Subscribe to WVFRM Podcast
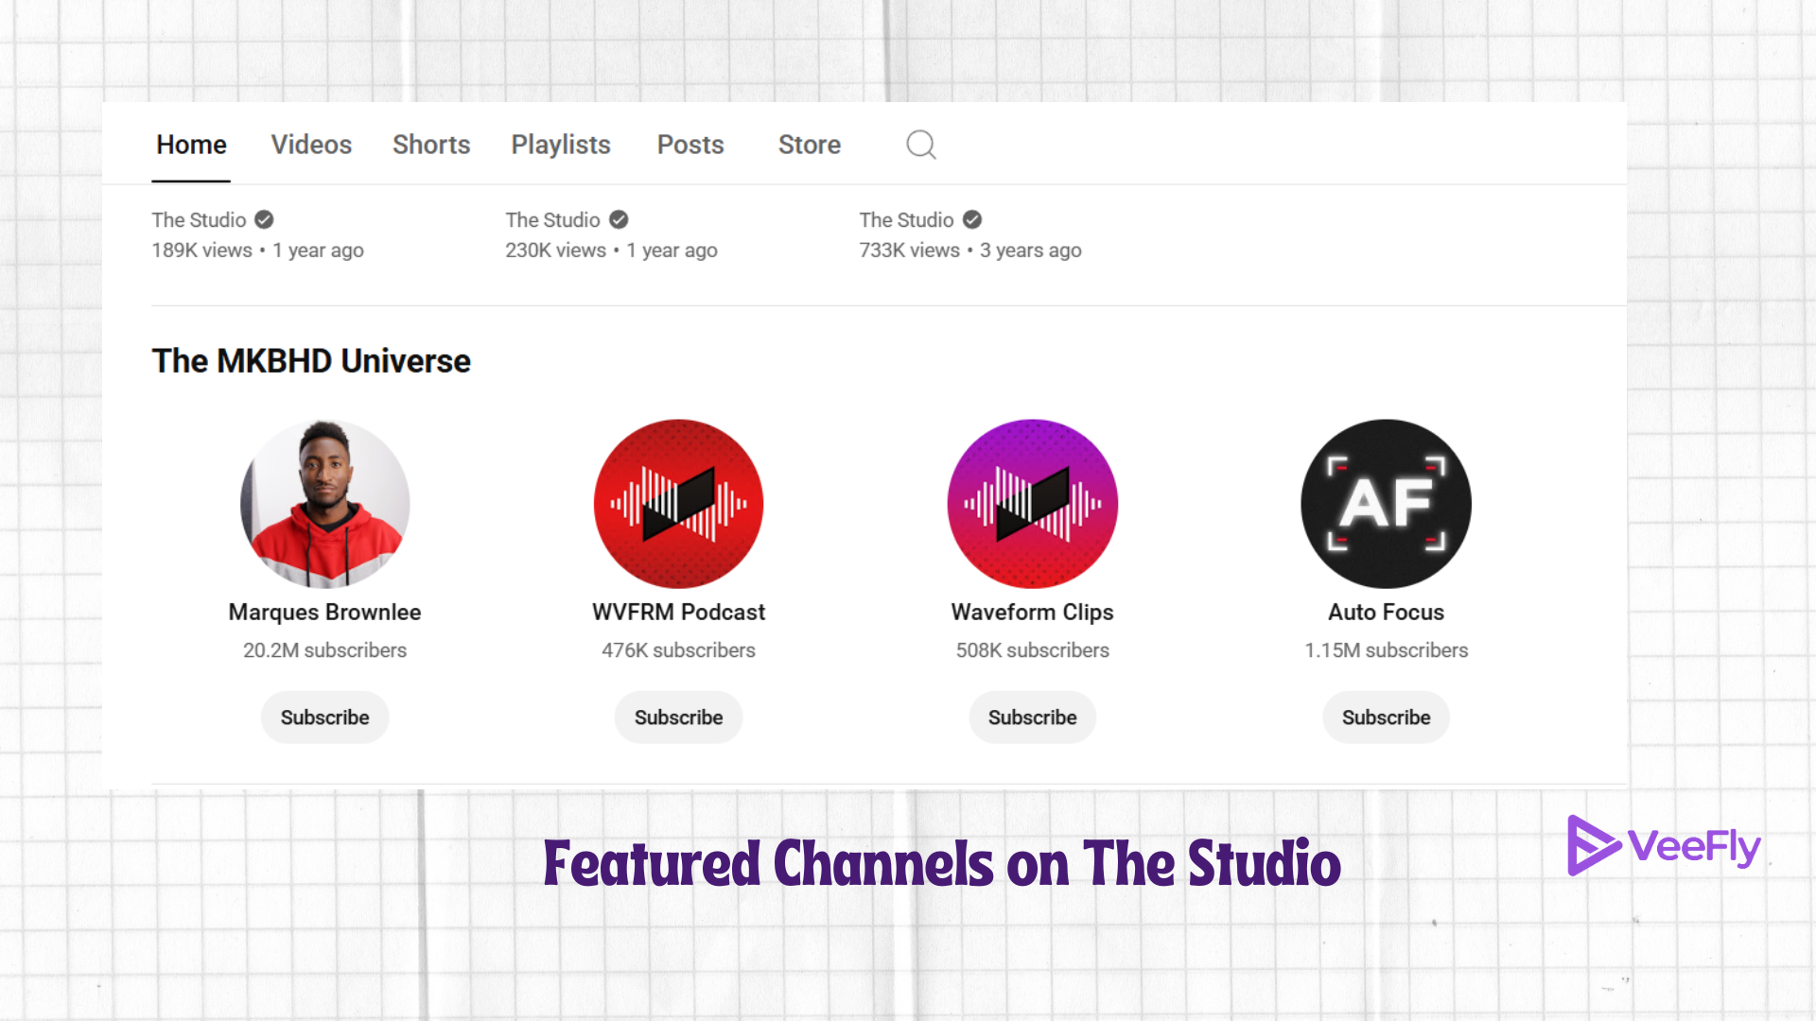This screenshot has width=1816, height=1021. click(x=678, y=718)
